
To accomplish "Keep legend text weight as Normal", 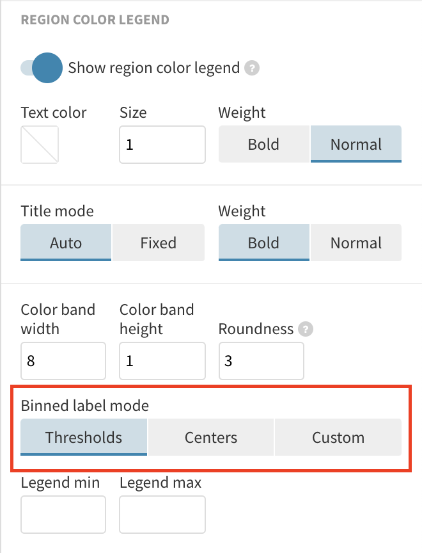I will (x=356, y=144).
